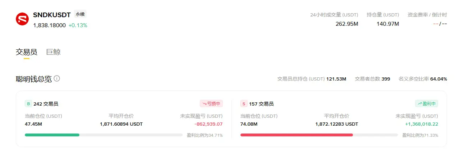Click the red S short badge icon
Image resolution: width=460 pixels, height=155 pixels.
pos(244,104)
